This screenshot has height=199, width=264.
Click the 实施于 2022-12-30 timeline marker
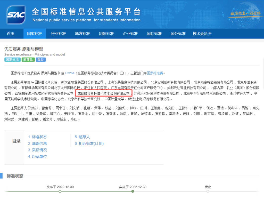(x=133, y=191)
